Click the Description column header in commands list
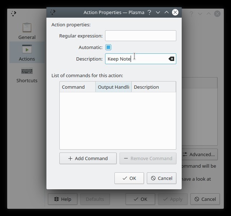The height and width of the screenshot is (216, 231). (x=154, y=87)
